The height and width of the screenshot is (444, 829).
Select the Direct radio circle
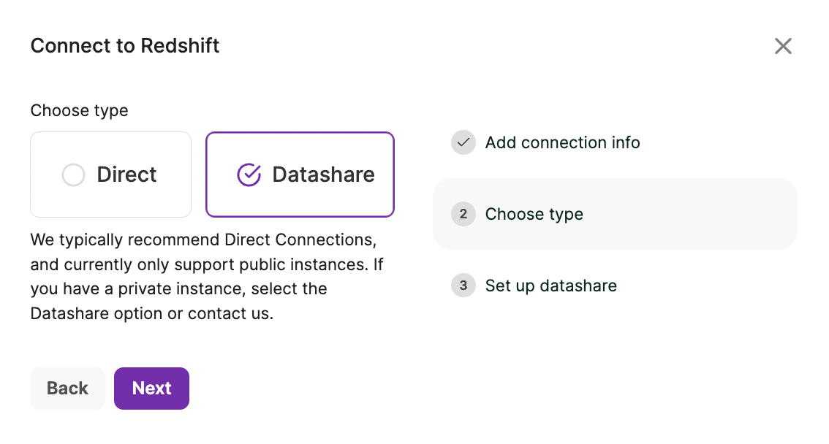[x=73, y=175]
